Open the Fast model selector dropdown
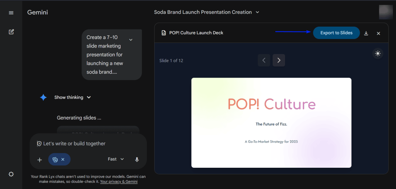The image size is (396, 189). [116, 159]
